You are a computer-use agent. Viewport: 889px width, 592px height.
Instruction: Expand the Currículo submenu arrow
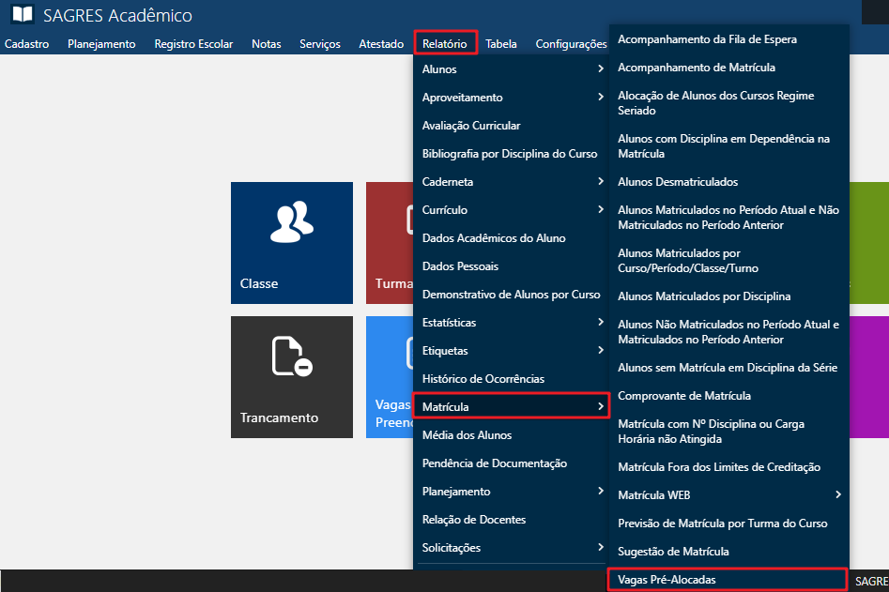(x=601, y=209)
